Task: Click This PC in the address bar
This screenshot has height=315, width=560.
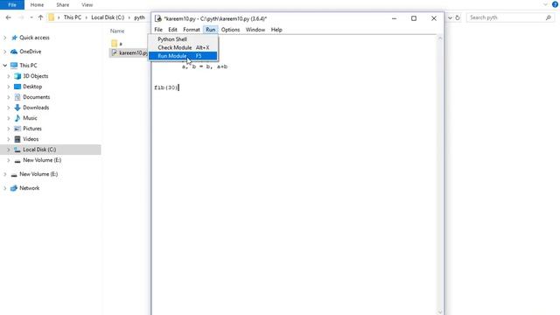Action: 73,17
